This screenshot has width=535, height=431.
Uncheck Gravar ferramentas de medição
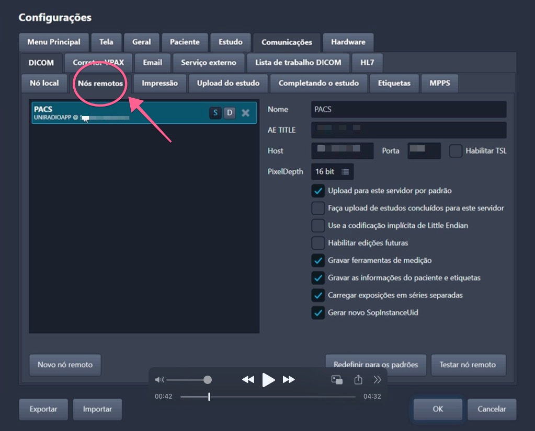pos(318,261)
